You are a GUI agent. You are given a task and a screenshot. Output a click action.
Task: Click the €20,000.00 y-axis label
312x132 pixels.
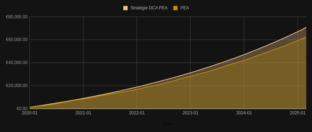click(x=17, y=86)
